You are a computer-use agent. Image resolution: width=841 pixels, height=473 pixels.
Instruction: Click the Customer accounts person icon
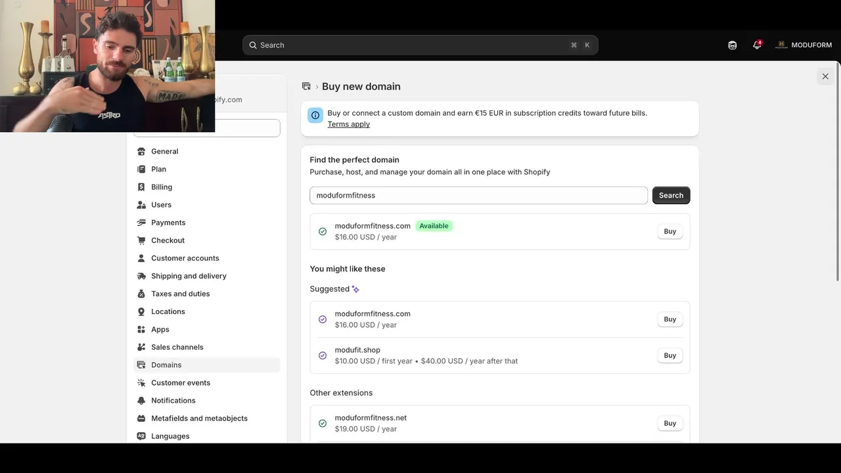point(141,258)
